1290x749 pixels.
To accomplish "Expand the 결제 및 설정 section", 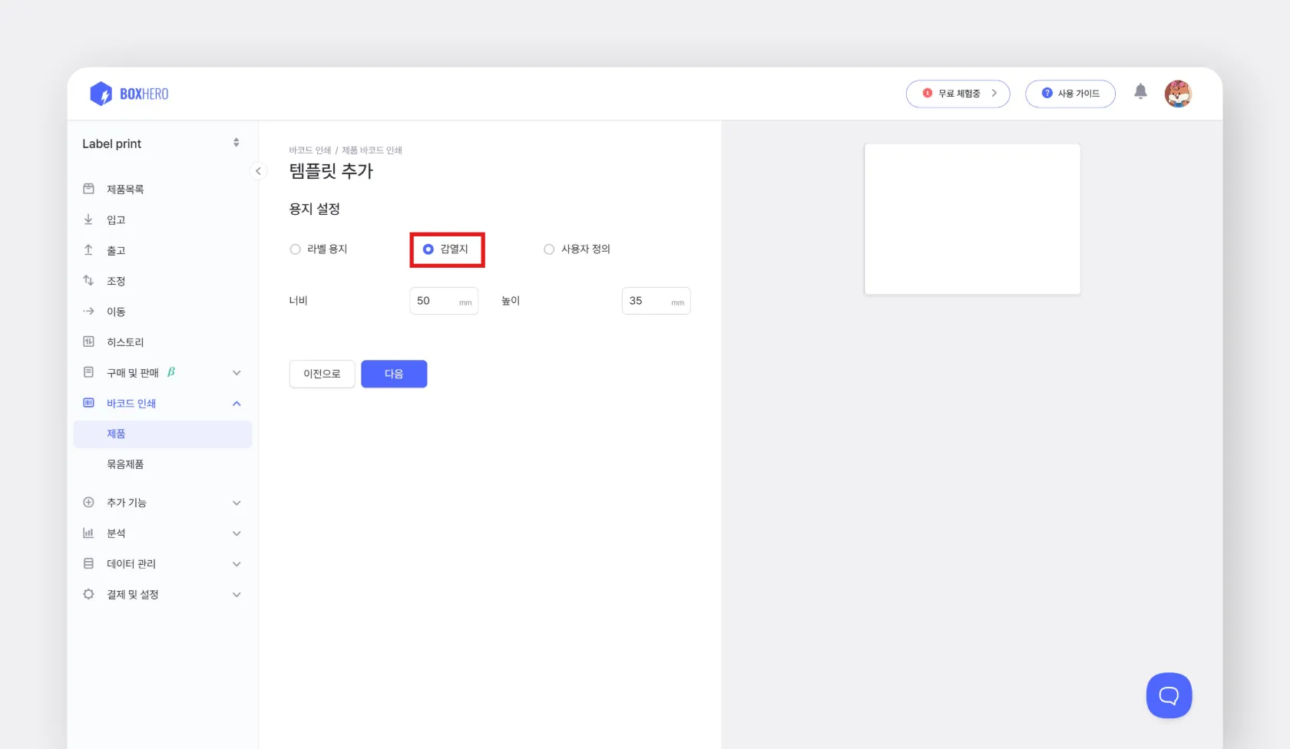I will tap(236, 594).
